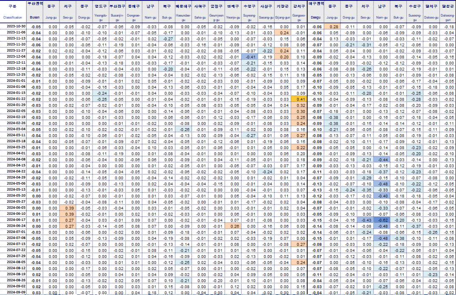Click the orange 0.32 cell in the 2024-01-29 row

(x=299, y=105)
